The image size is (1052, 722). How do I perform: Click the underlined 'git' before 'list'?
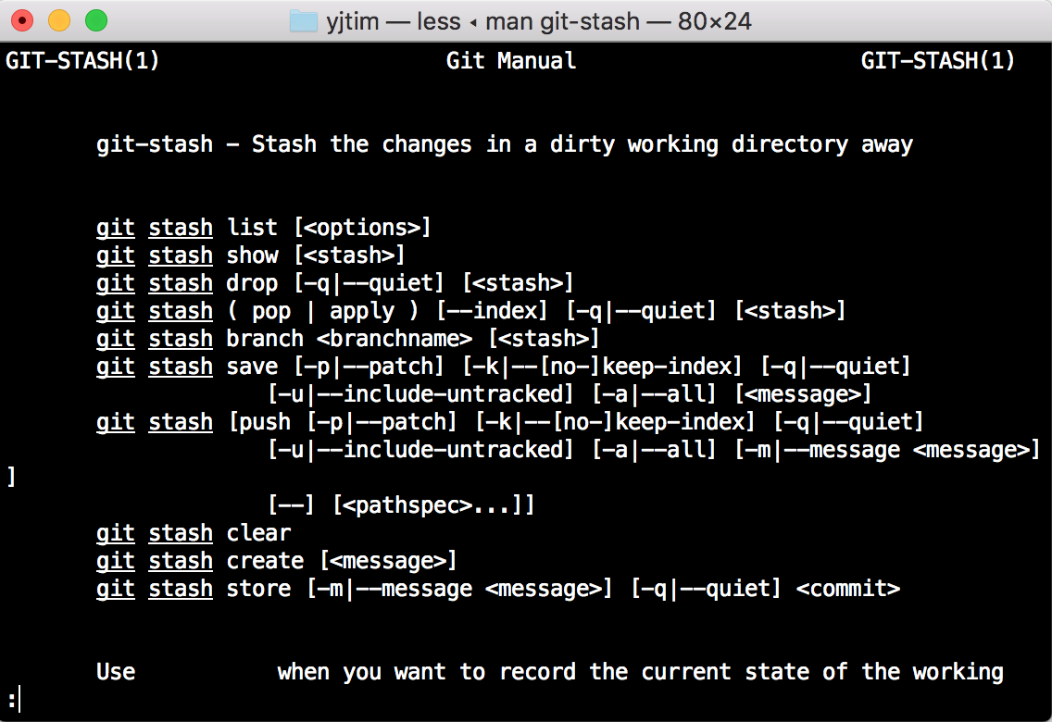pos(116,228)
